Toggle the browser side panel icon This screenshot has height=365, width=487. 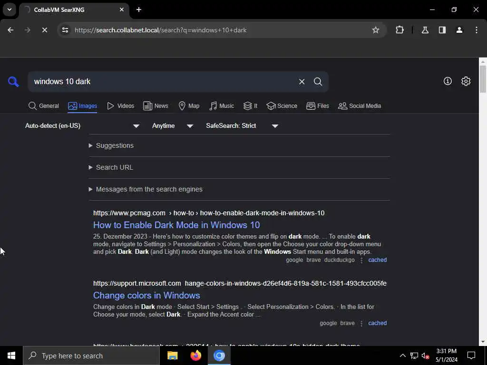[x=442, y=30]
